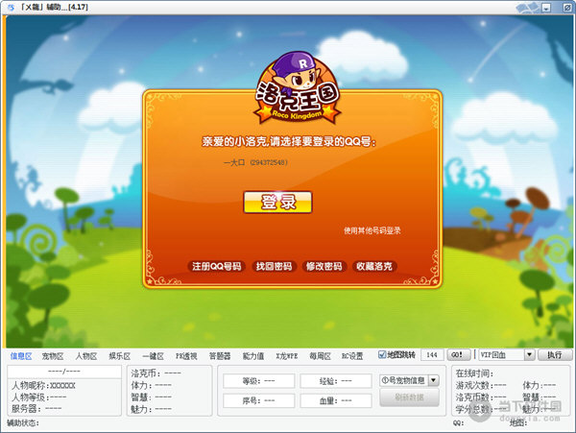Click the 人物等级 text
This screenshot has height=433, width=576.
click(39, 397)
